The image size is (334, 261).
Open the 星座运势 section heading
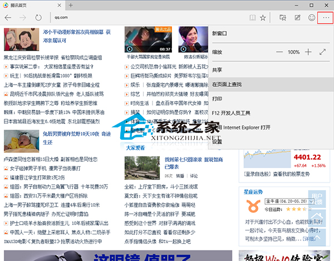click(253, 192)
